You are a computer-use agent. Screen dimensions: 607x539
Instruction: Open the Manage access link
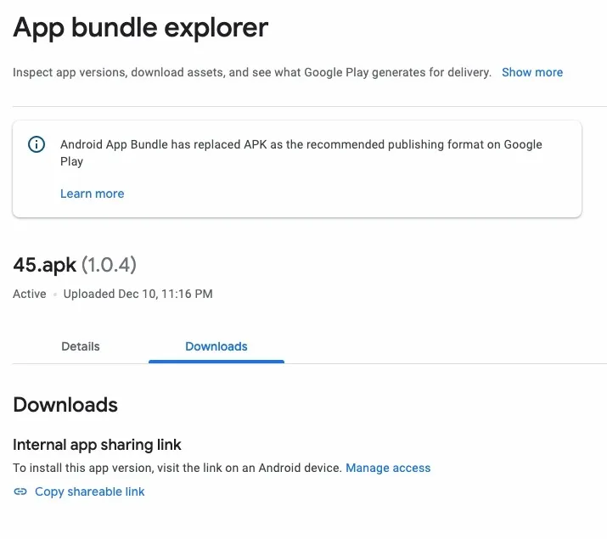click(388, 468)
